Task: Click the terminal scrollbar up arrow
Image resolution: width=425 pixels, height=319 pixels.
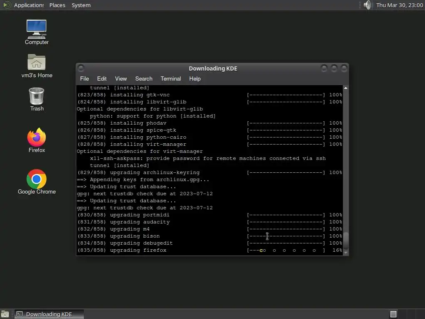Action: pyautogui.click(x=346, y=88)
